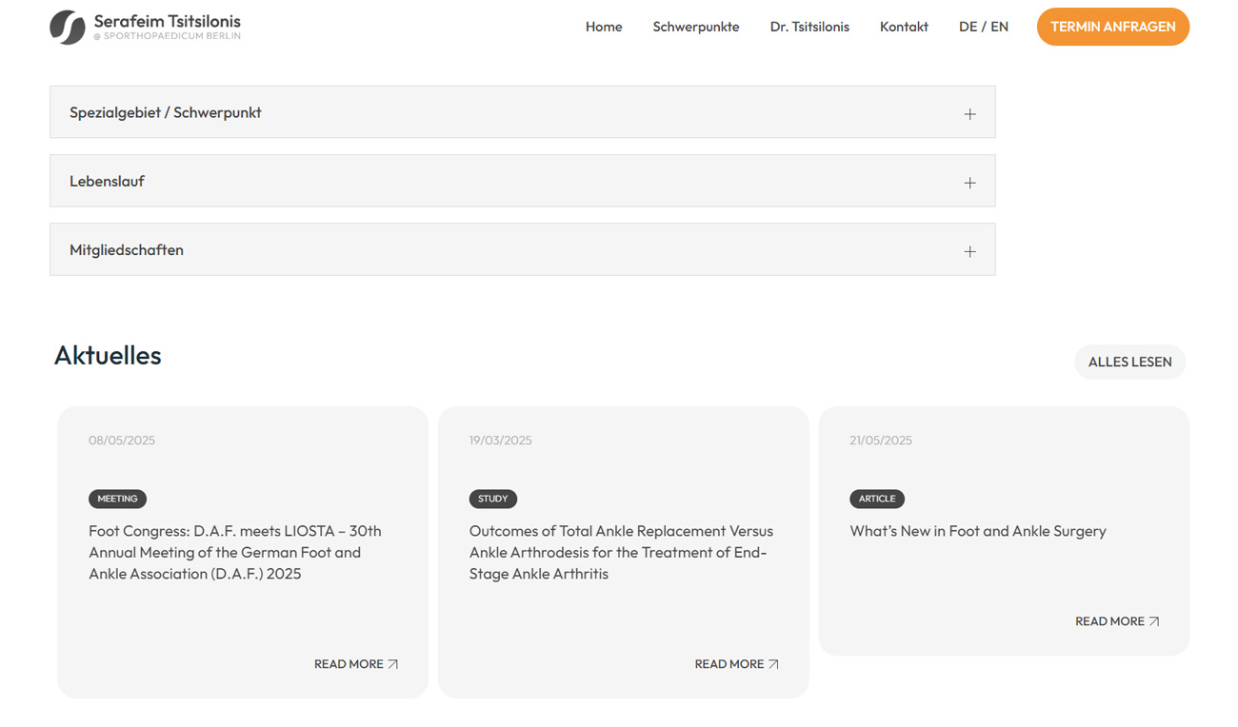Viewport: 1238px width, 727px height.
Task: Click arrow icon on Total Ankle Replacement card
Action: pos(773,664)
